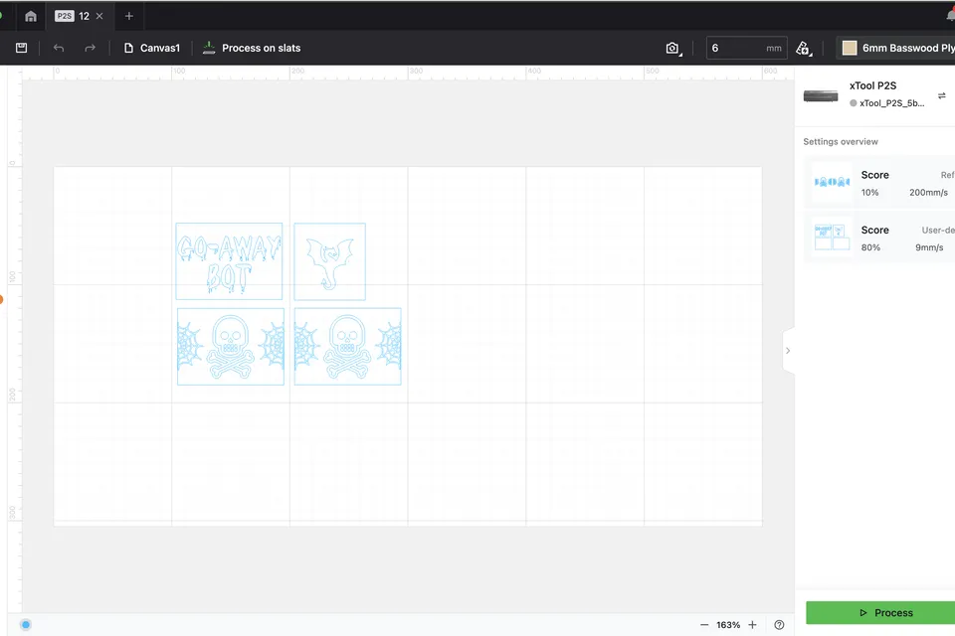Click the Settings overview heading

click(841, 142)
